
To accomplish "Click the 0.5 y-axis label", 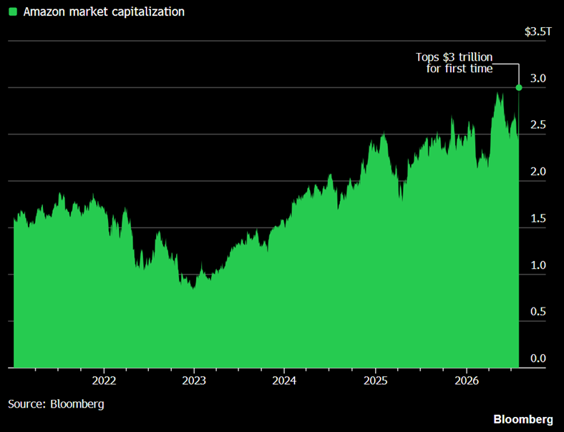I will [x=538, y=312].
